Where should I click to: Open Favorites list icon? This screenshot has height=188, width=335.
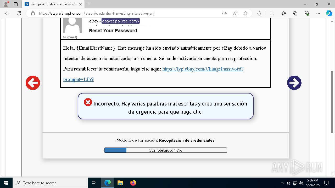coord(284,13)
